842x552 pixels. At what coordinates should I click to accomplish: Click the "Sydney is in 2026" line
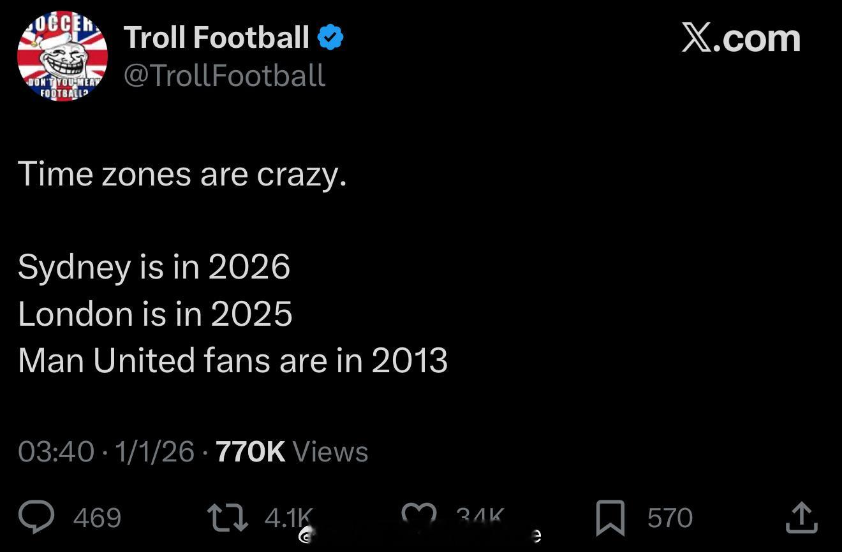pos(154,266)
